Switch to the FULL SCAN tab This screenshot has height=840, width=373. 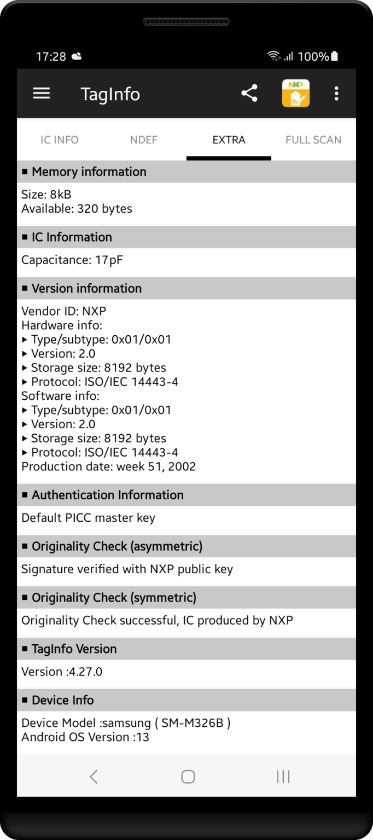313,140
